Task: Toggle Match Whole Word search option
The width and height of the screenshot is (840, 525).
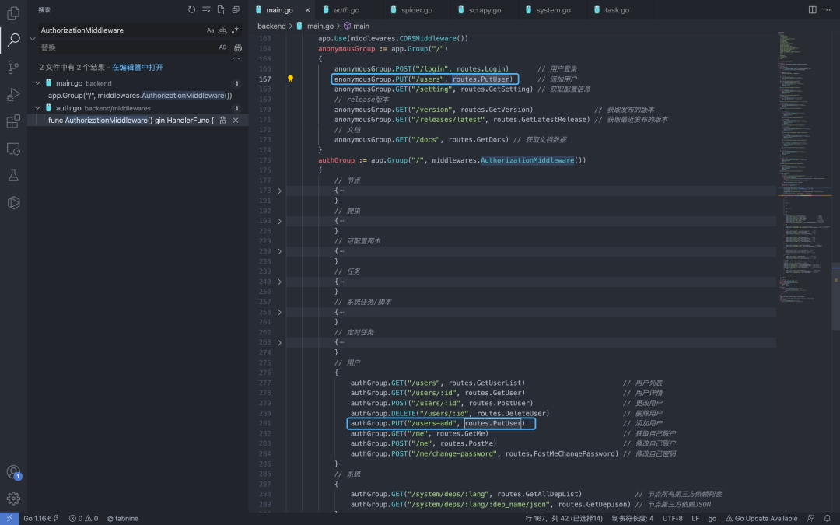Action: coord(222,30)
